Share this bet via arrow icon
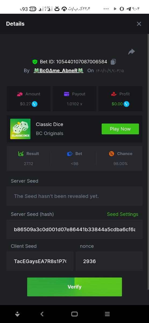149x323 pixels. click(x=131, y=52)
